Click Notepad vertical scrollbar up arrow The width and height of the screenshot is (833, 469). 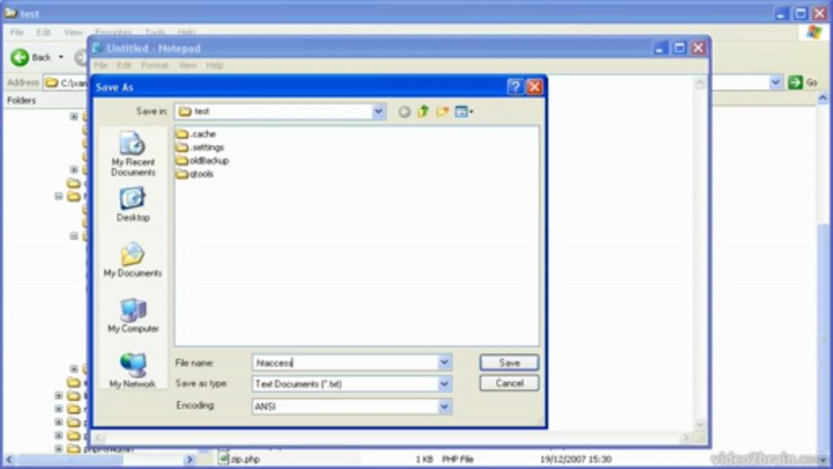pos(700,83)
